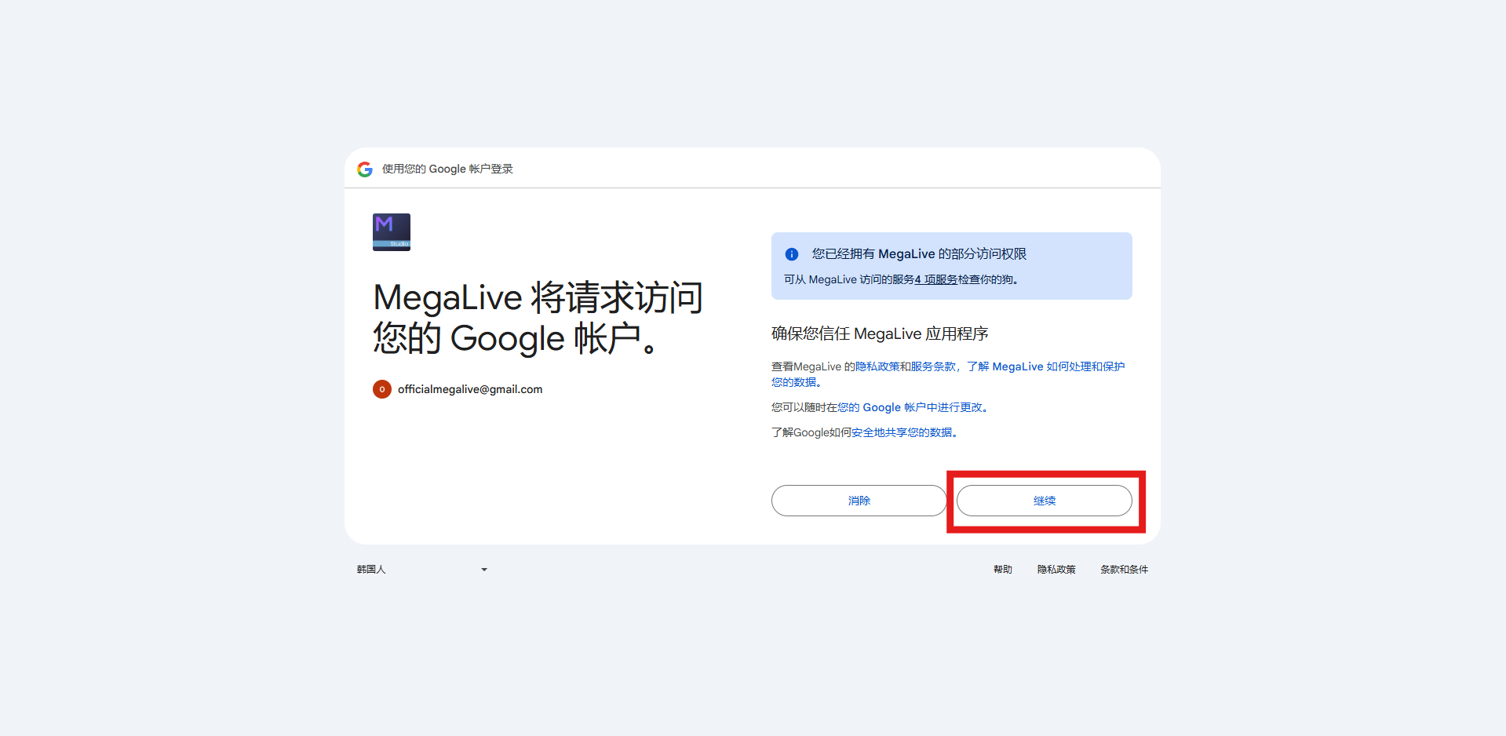
Task: Open the footer 隐私政策 link
Action: pyautogui.click(x=1056, y=570)
